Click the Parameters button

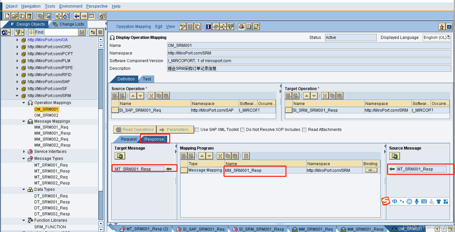point(175,129)
